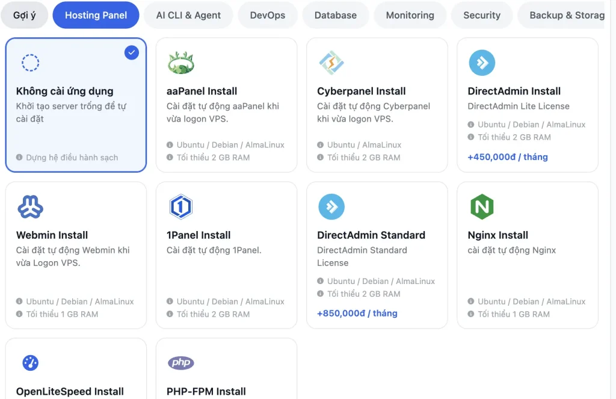Click DirectAdmin Standard's OS info icon

320,280
